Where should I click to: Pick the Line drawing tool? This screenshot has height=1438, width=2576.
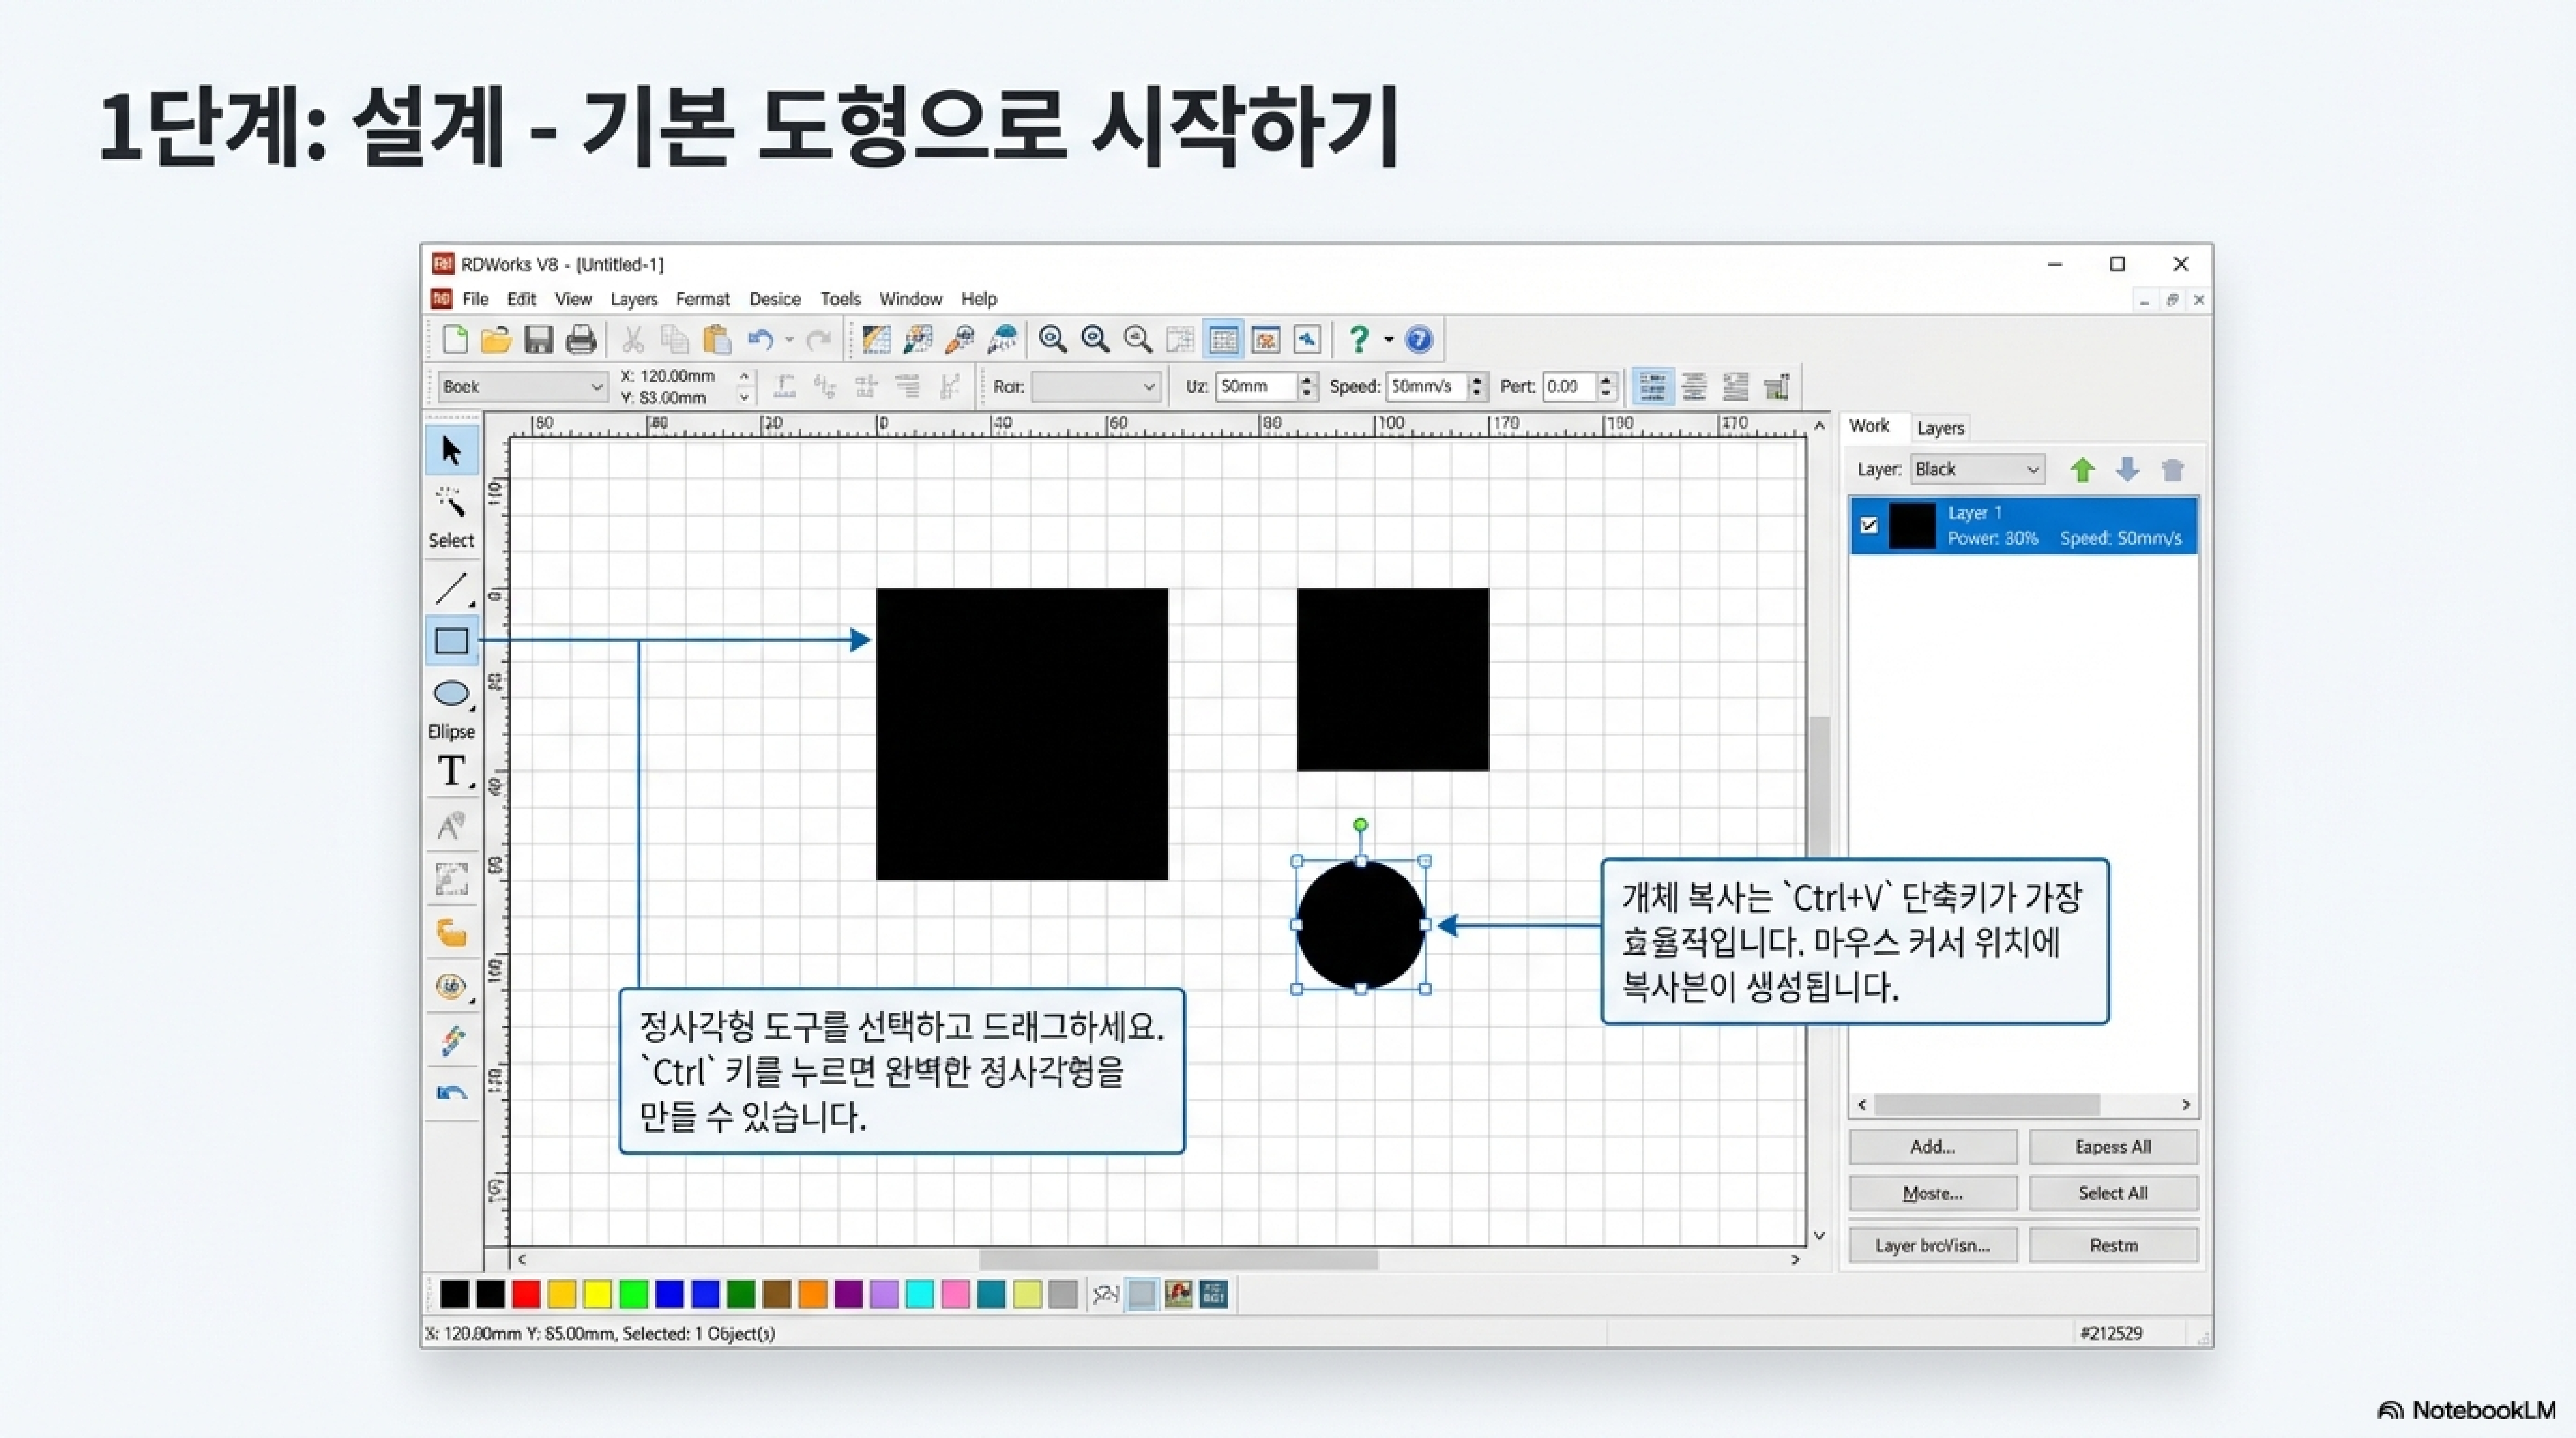(451, 589)
